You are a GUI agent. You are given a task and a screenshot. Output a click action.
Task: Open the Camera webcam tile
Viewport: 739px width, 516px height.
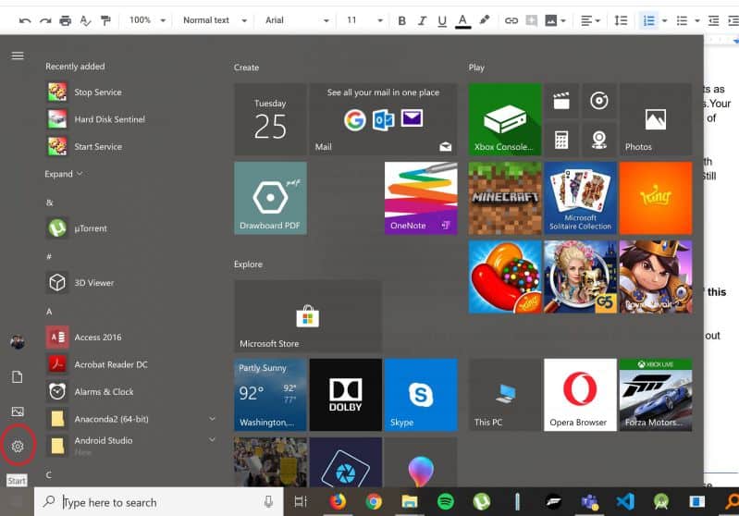pyautogui.click(x=599, y=139)
